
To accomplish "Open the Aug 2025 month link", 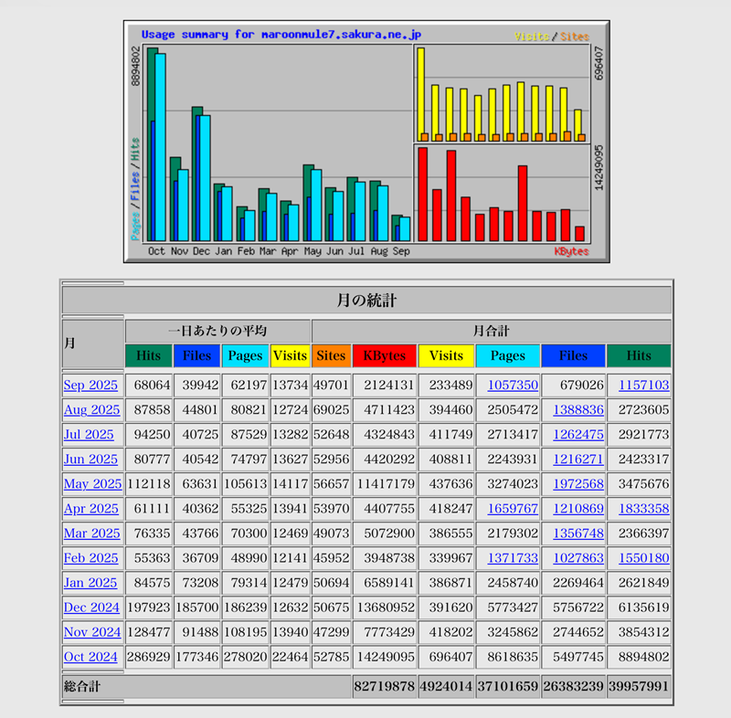I will tap(91, 410).
